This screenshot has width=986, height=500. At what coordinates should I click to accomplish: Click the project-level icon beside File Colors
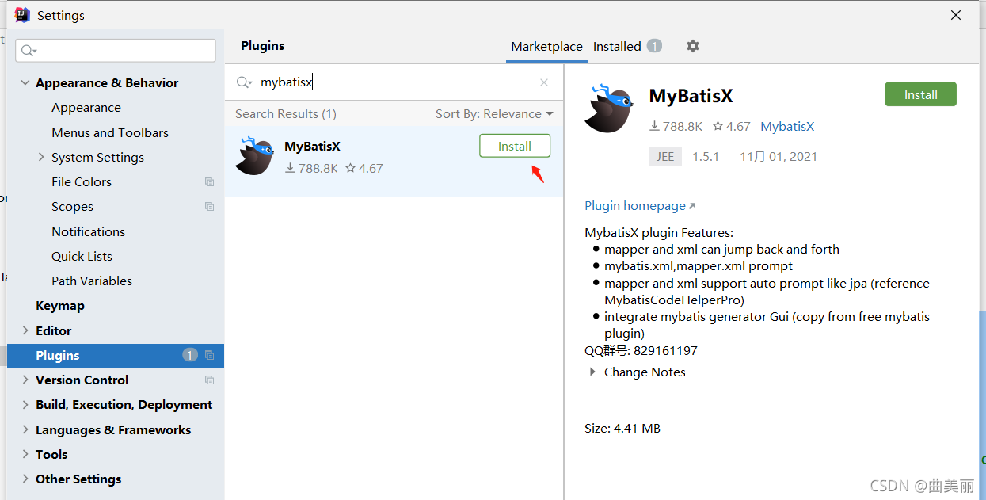coord(209,181)
